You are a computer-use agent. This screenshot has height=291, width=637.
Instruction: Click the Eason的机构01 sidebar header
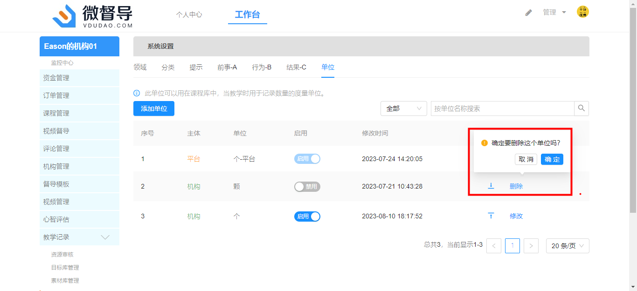pos(79,46)
